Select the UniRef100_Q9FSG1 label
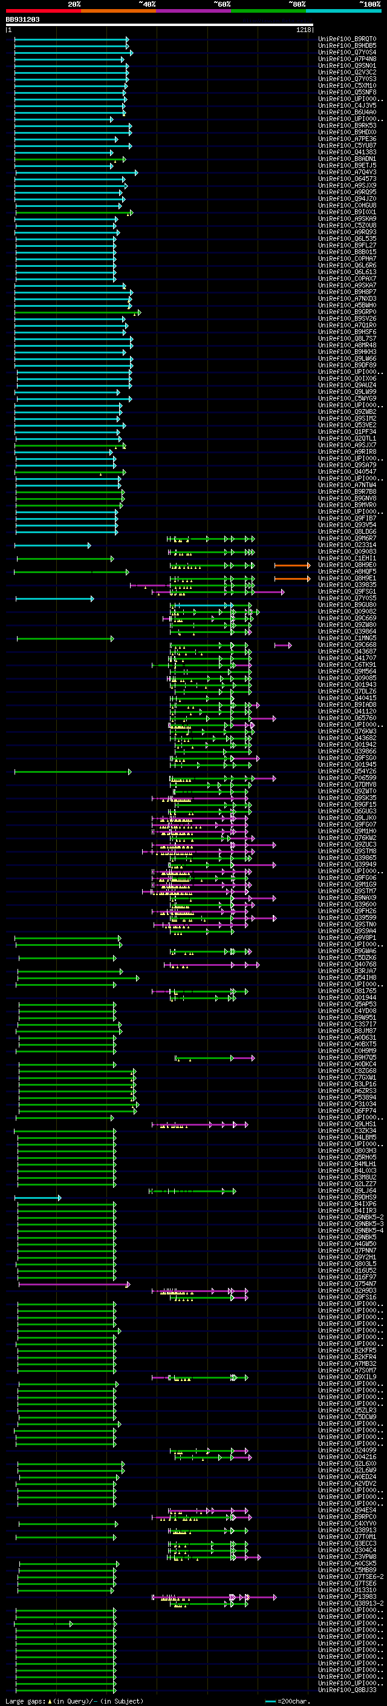Image resolution: width=387 pixels, height=1706 pixels. (x=347, y=591)
